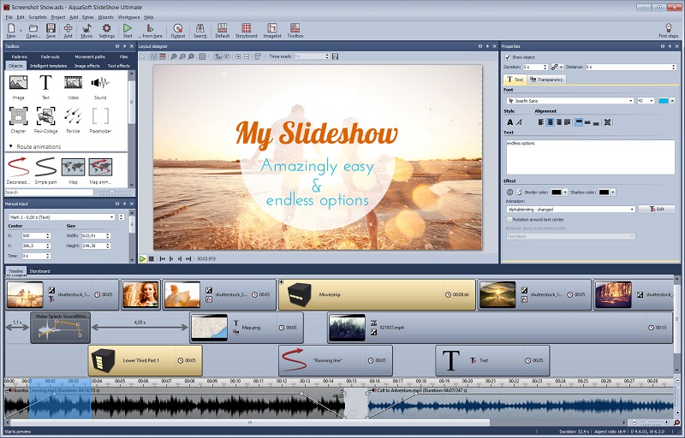Open Settings via the gear icon
This screenshot has height=438, width=685.
(106, 29)
